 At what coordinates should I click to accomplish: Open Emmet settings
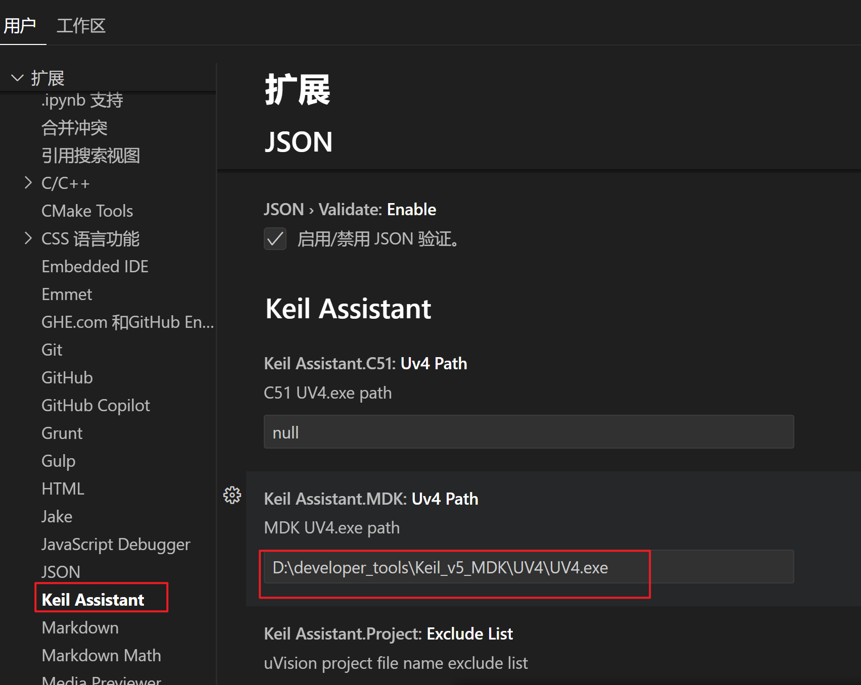pos(67,295)
